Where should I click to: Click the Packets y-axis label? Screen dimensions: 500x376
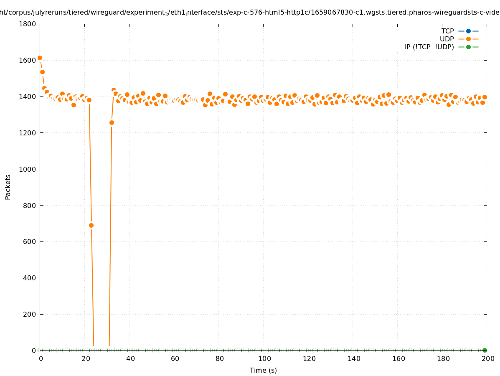tap(8, 187)
